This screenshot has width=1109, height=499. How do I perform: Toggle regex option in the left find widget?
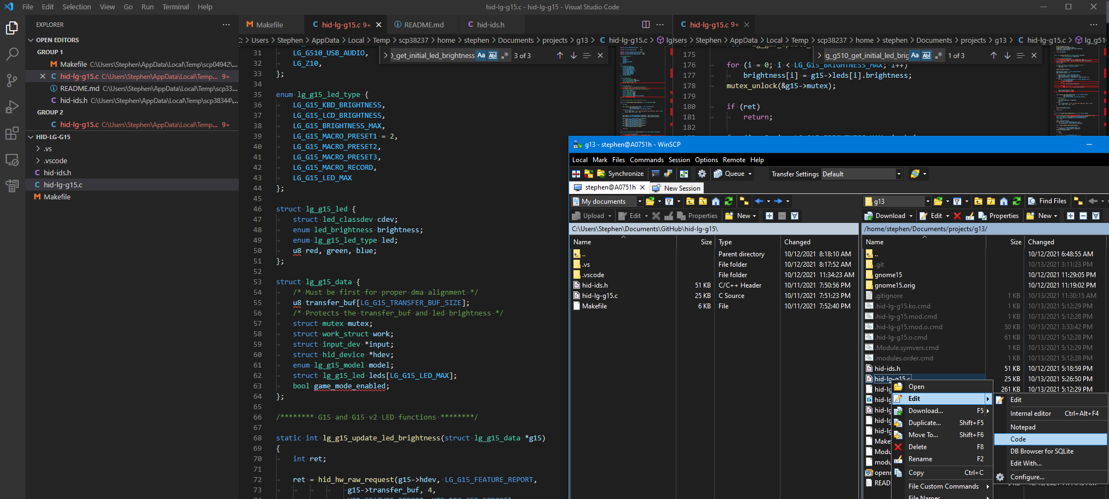click(x=504, y=55)
